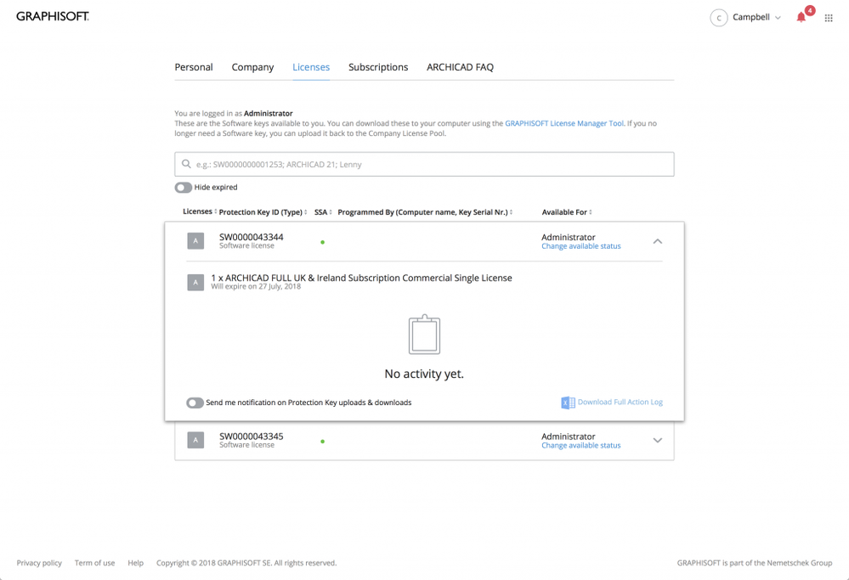Open the Term of use link
Viewport: 849px width, 580px height.
pos(94,563)
